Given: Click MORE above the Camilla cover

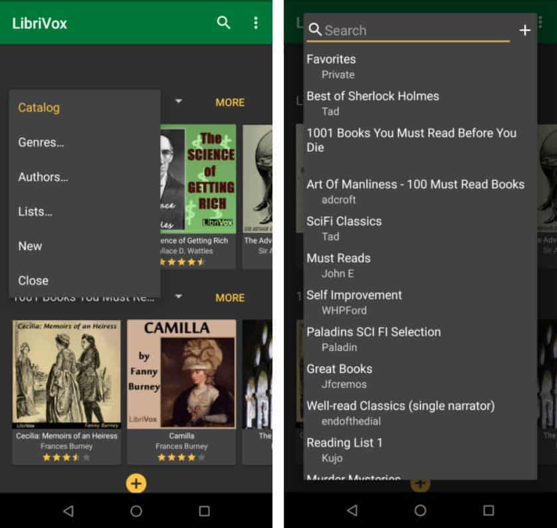Looking at the screenshot, I should (x=230, y=297).
